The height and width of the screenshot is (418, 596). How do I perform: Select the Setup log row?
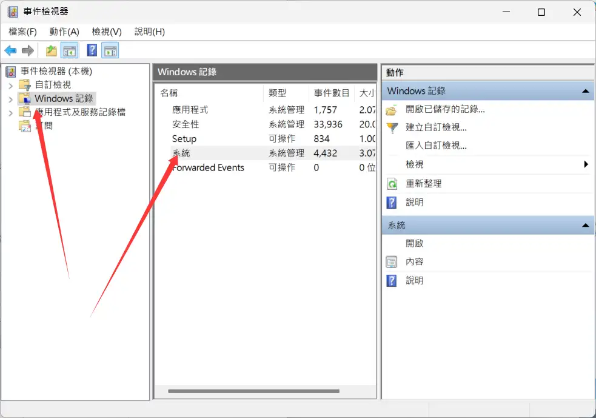266,139
